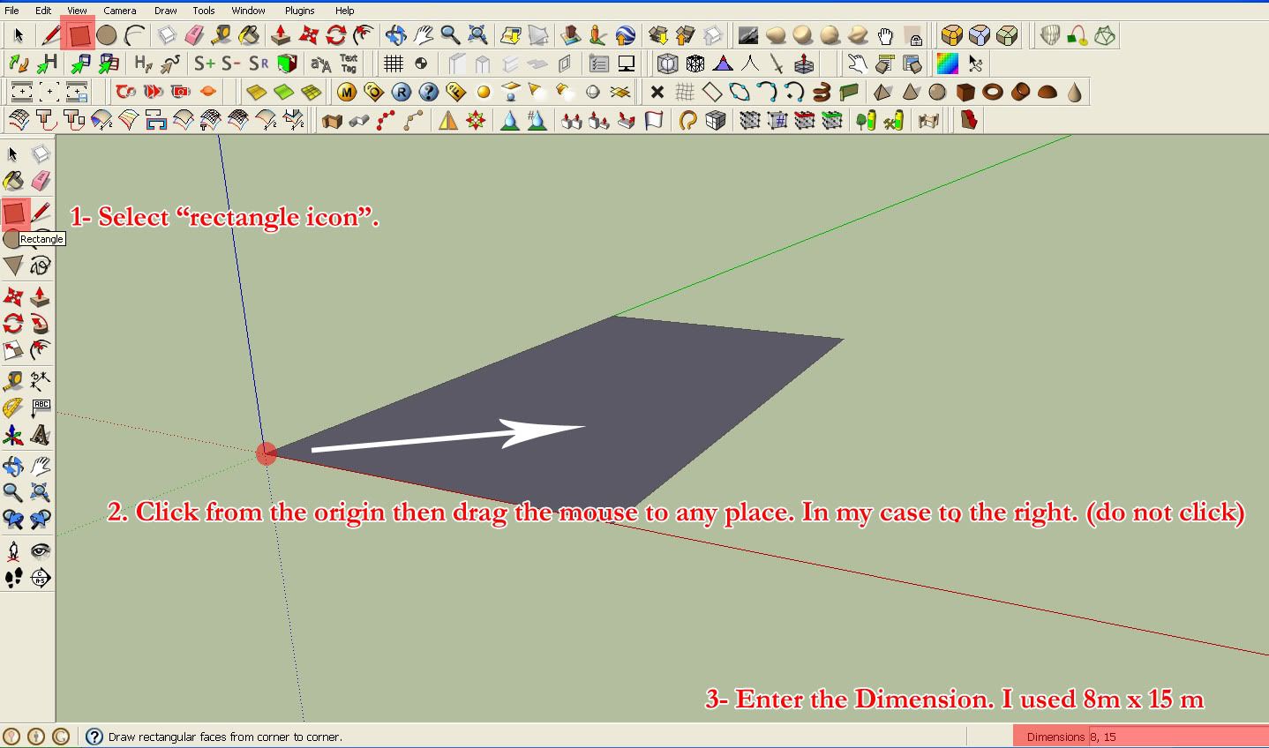Image resolution: width=1269 pixels, height=748 pixels.
Task: Enable X-ray cube display icon
Action: [668, 64]
